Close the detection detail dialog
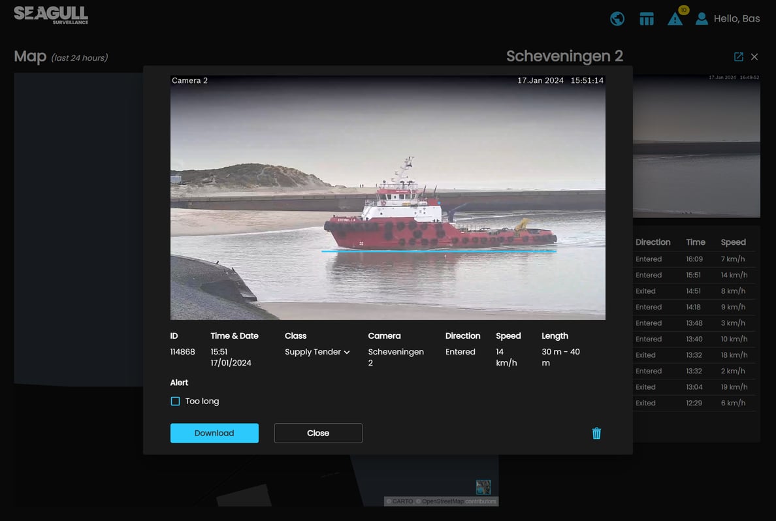 point(318,433)
